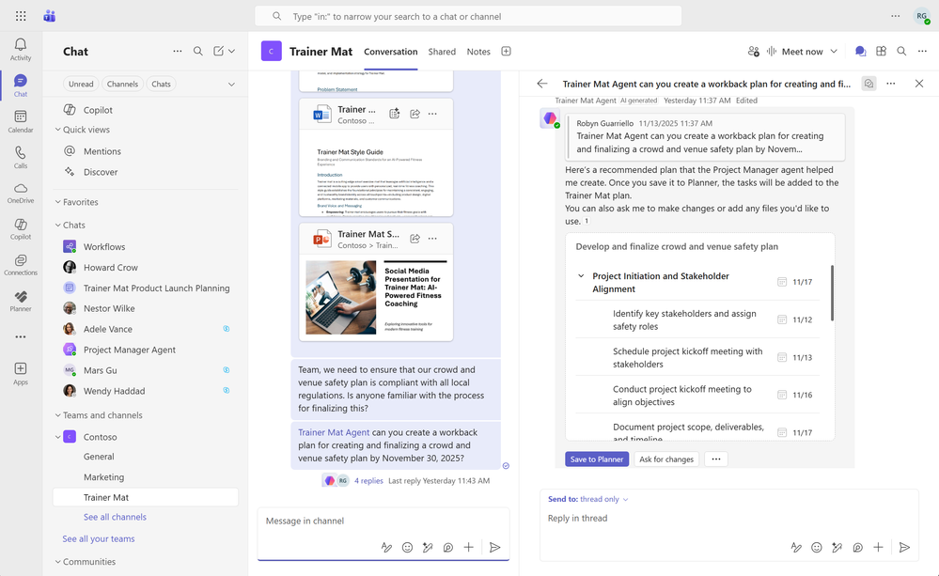Image resolution: width=939 pixels, height=576 pixels.
Task: Click the search icon in the Trainer Mat header
Action: 901,52
